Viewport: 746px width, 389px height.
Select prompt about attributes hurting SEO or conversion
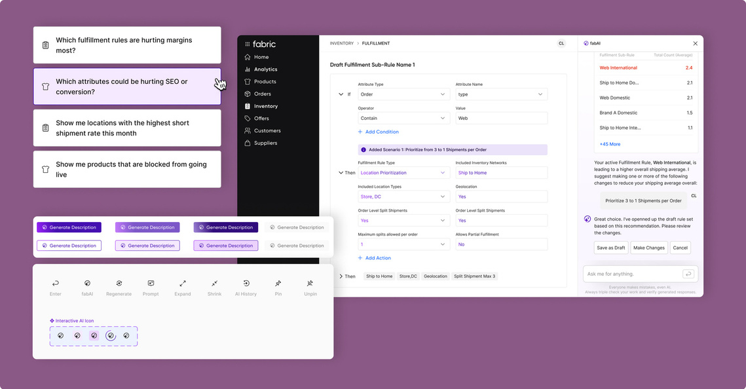[x=127, y=86]
